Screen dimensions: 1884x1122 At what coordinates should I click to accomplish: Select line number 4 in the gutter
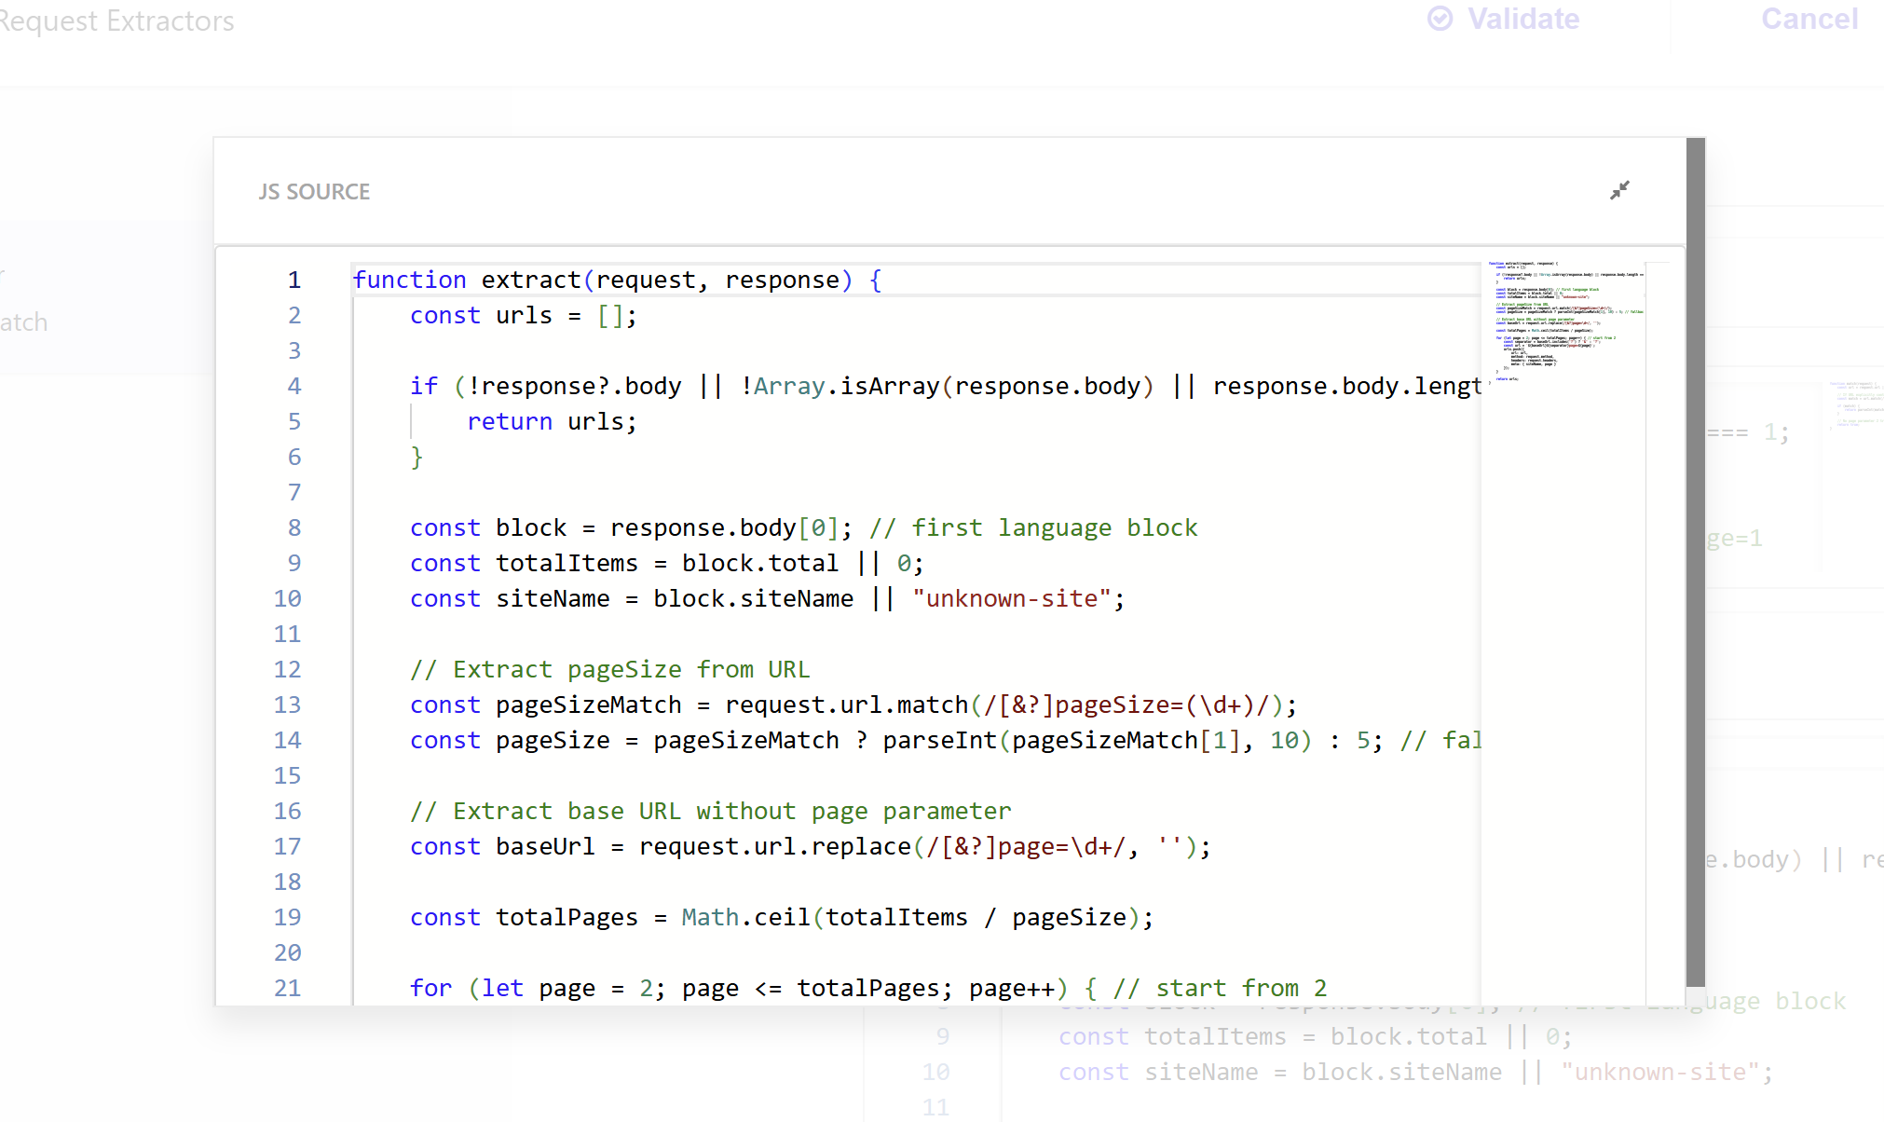point(294,386)
